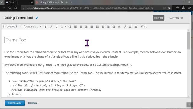Open the set-tabs-aside icon at tab bar left
Screen dimensions: 193x109
click(x=2, y=2)
